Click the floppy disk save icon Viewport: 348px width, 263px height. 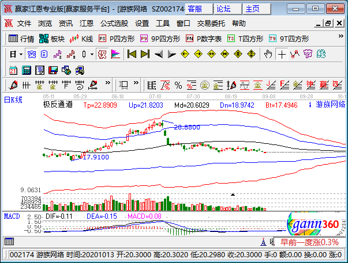(x=53, y=70)
